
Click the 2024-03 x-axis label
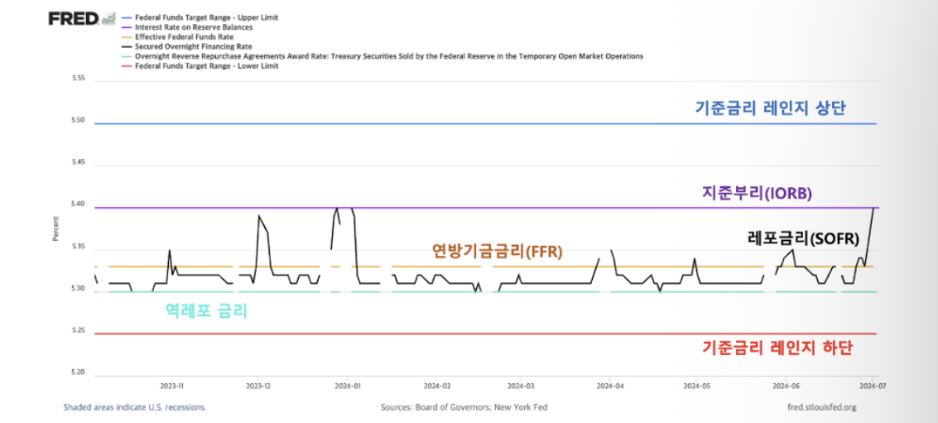[521, 387]
